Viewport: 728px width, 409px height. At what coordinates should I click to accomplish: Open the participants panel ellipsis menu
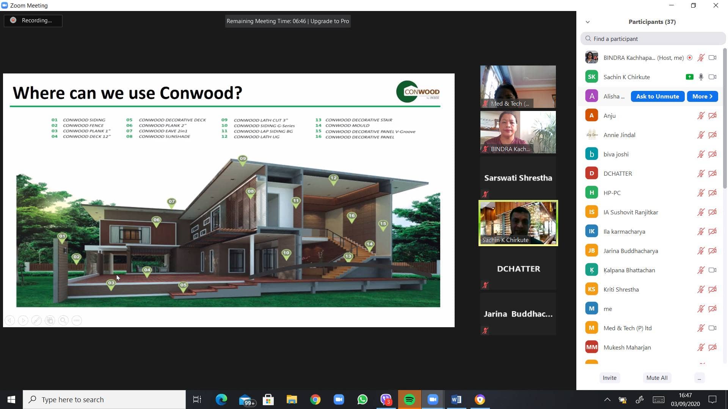(699, 378)
